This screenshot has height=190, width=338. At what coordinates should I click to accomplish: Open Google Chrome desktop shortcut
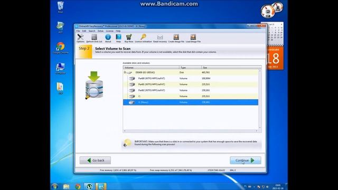(x=61, y=48)
